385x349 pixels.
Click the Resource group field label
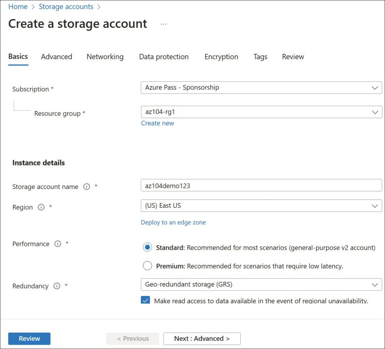tap(57, 113)
